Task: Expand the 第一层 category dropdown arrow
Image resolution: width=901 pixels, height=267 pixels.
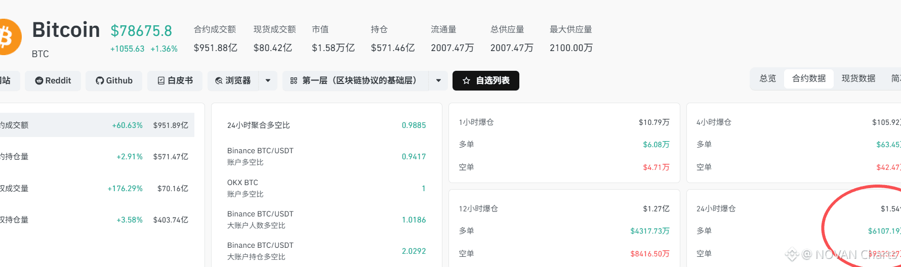Action: (438, 80)
